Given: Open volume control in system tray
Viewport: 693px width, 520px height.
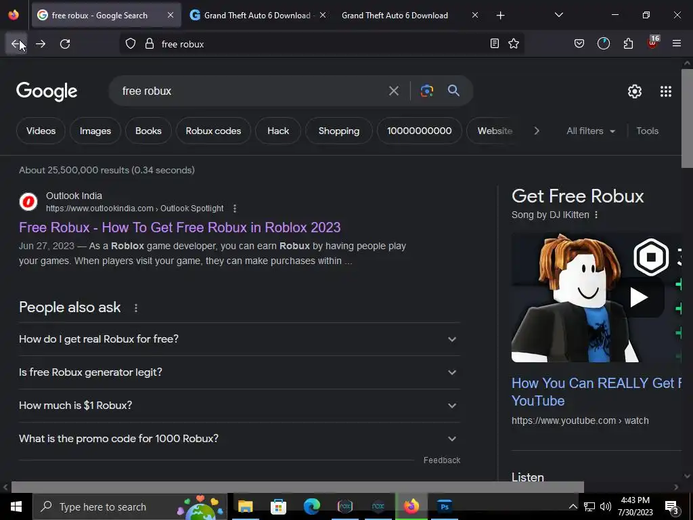Looking at the screenshot, I should tap(606, 506).
